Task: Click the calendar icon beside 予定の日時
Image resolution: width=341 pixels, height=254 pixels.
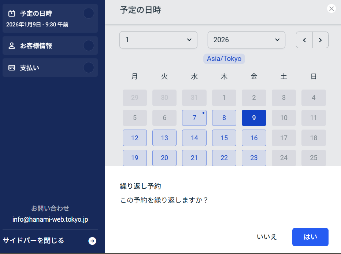Action: pyautogui.click(x=12, y=14)
